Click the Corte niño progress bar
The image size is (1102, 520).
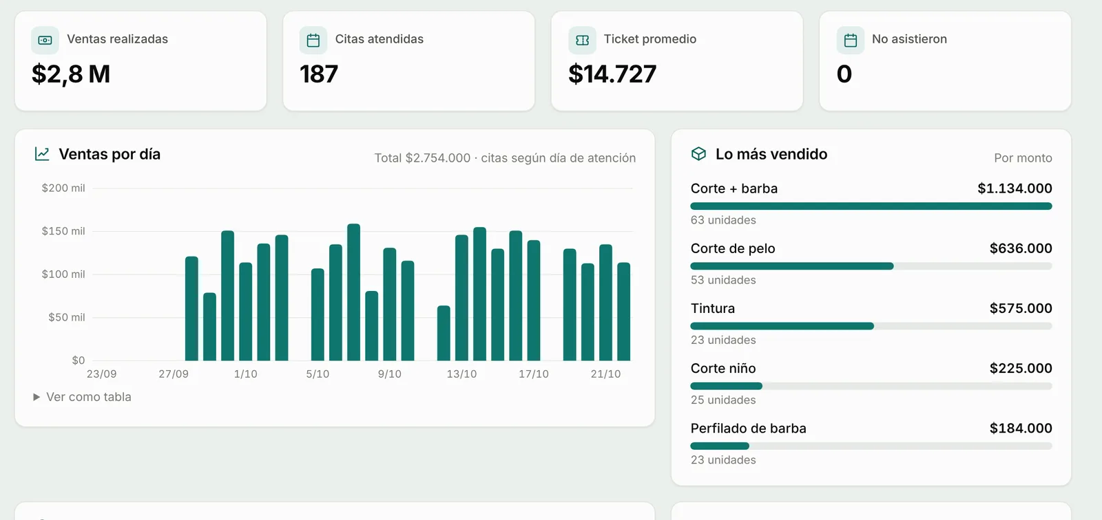tap(871, 386)
